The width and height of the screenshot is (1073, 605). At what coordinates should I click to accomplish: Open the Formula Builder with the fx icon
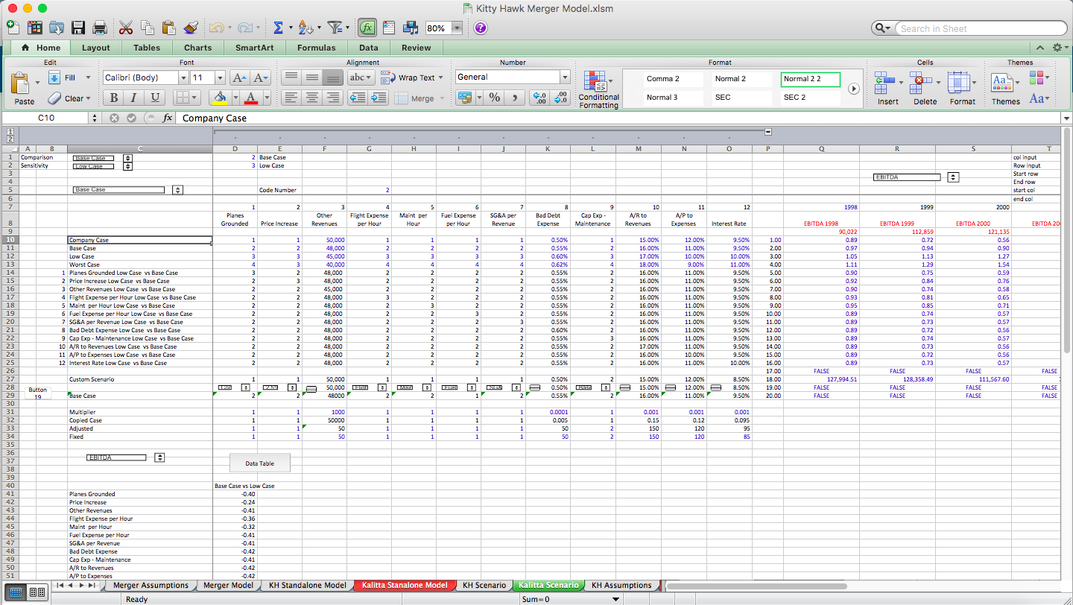pyautogui.click(x=367, y=28)
